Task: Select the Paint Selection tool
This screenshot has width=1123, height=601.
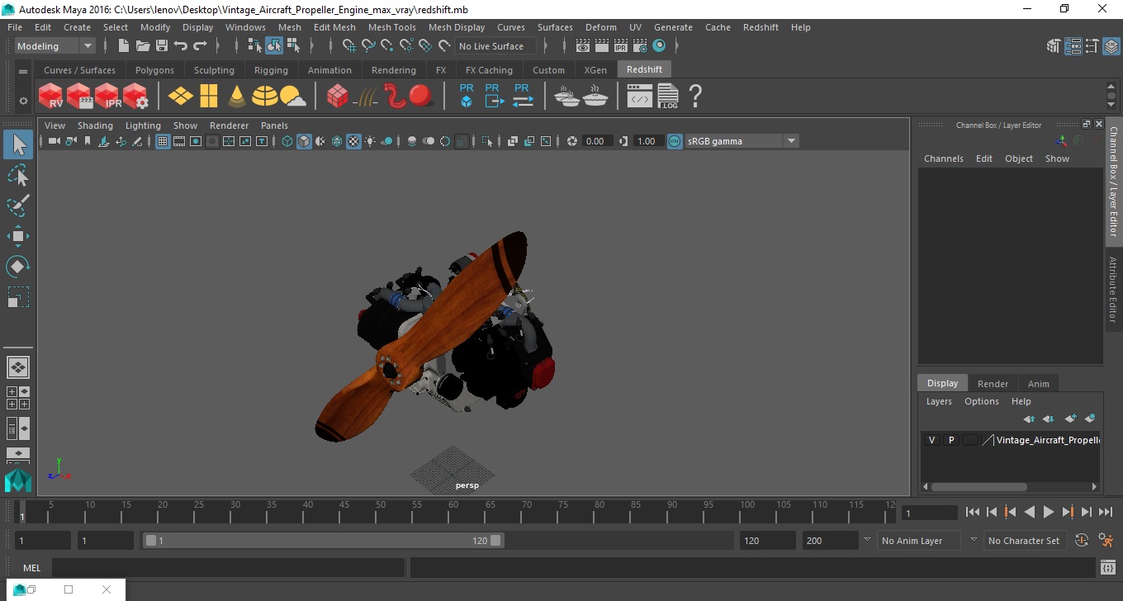Action: click(x=18, y=206)
